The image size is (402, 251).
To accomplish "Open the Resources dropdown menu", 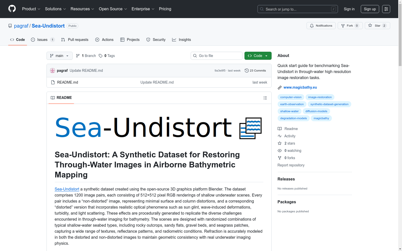I will 82,9.
